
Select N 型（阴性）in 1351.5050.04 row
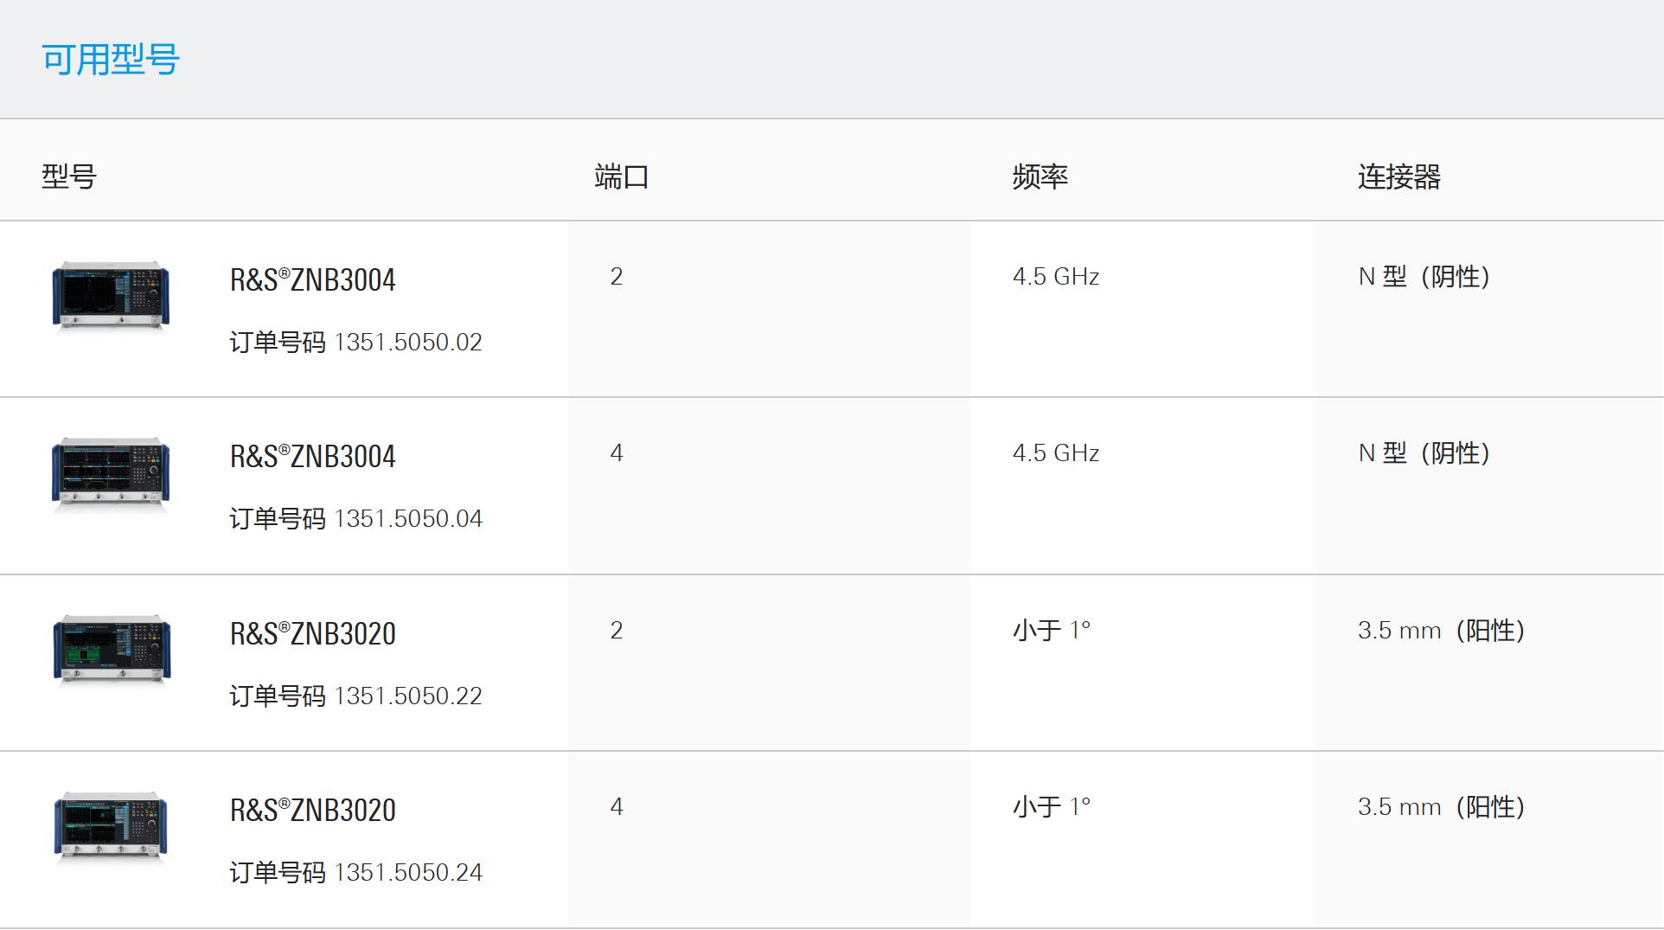pyautogui.click(x=1424, y=453)
